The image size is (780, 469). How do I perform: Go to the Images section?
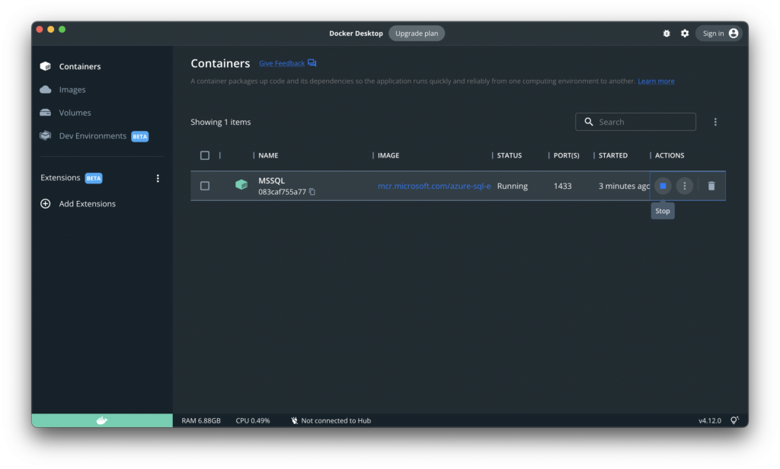72,90
